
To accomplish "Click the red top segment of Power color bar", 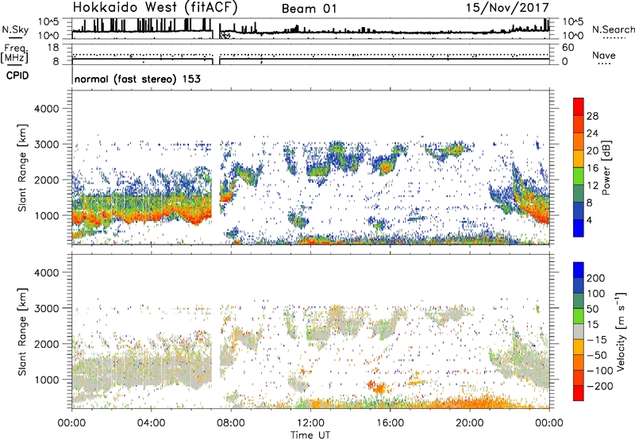I will click(x=579, y=106).
